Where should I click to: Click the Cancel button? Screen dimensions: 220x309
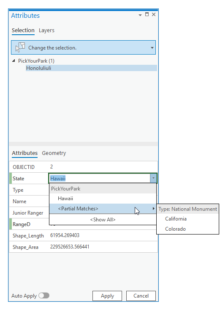141,296
